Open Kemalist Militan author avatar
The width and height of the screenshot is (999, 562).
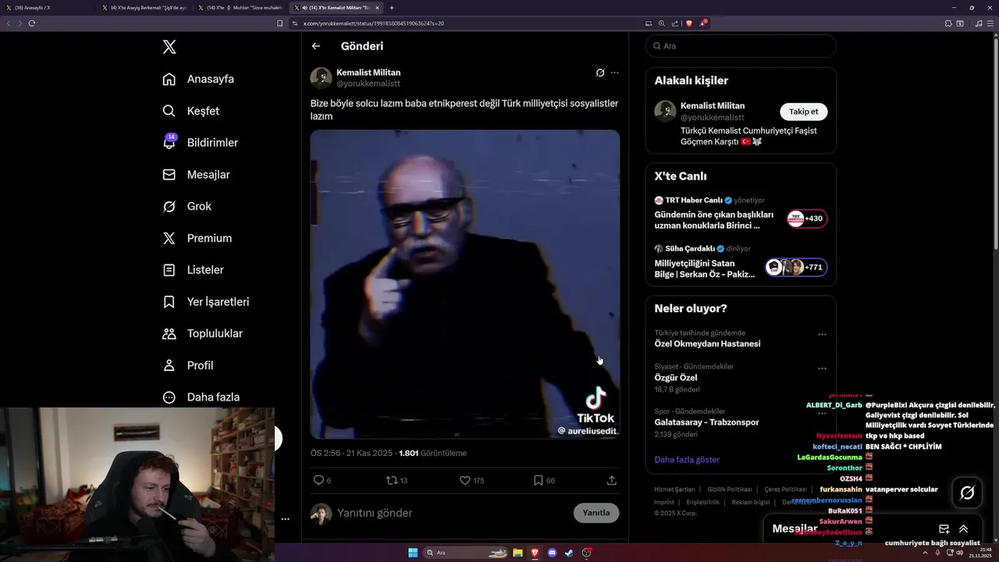[321, 78]
